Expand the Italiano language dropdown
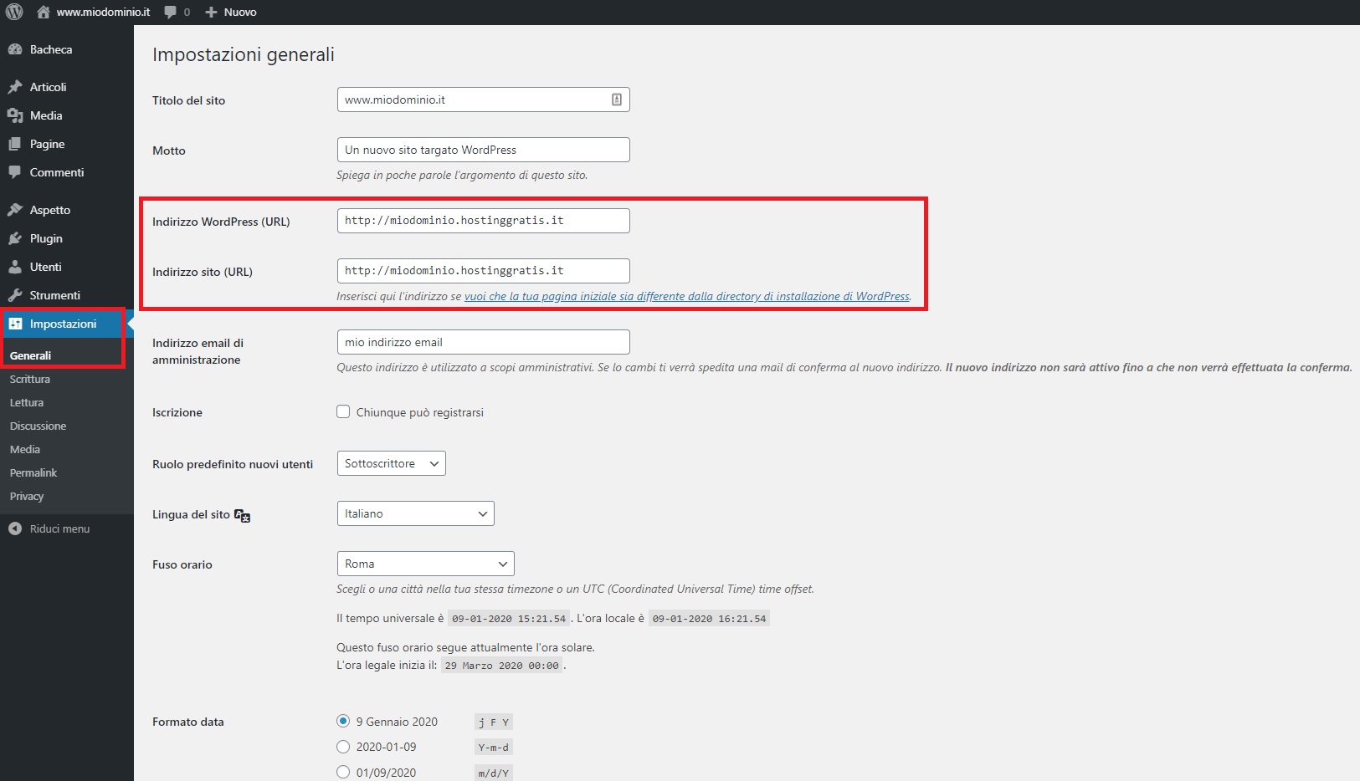 point(415,513)
